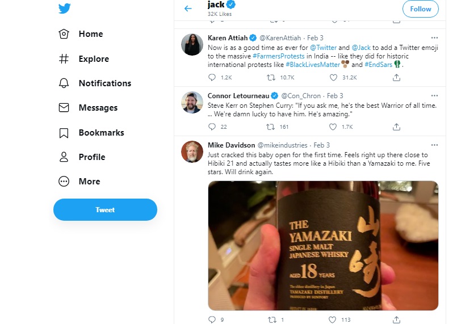457x324 pixels.
Task: Open the #FarmersProtests hashtag link
Action: [278, 56]
